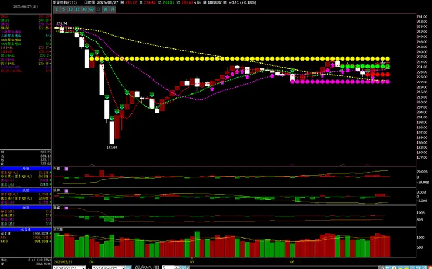Click the 2025/06/27(五) date at top left

[x=26, y=6]
